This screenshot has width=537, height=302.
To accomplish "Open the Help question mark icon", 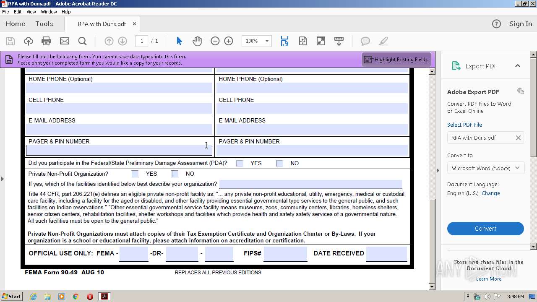I will pos(496,24).
